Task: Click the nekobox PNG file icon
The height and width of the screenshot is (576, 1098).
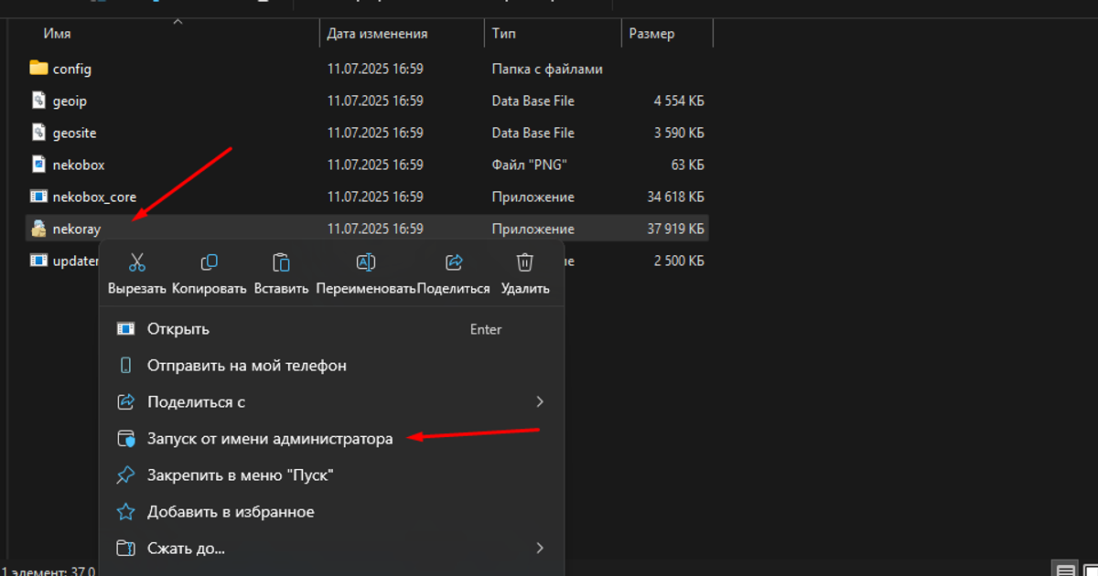Action: (38, 165)
